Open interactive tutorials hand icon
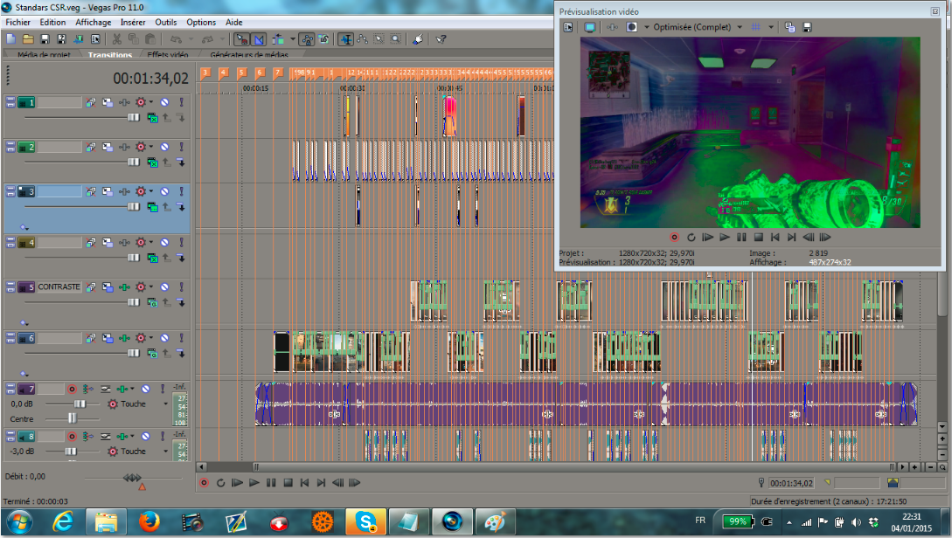 click(418, 38)
